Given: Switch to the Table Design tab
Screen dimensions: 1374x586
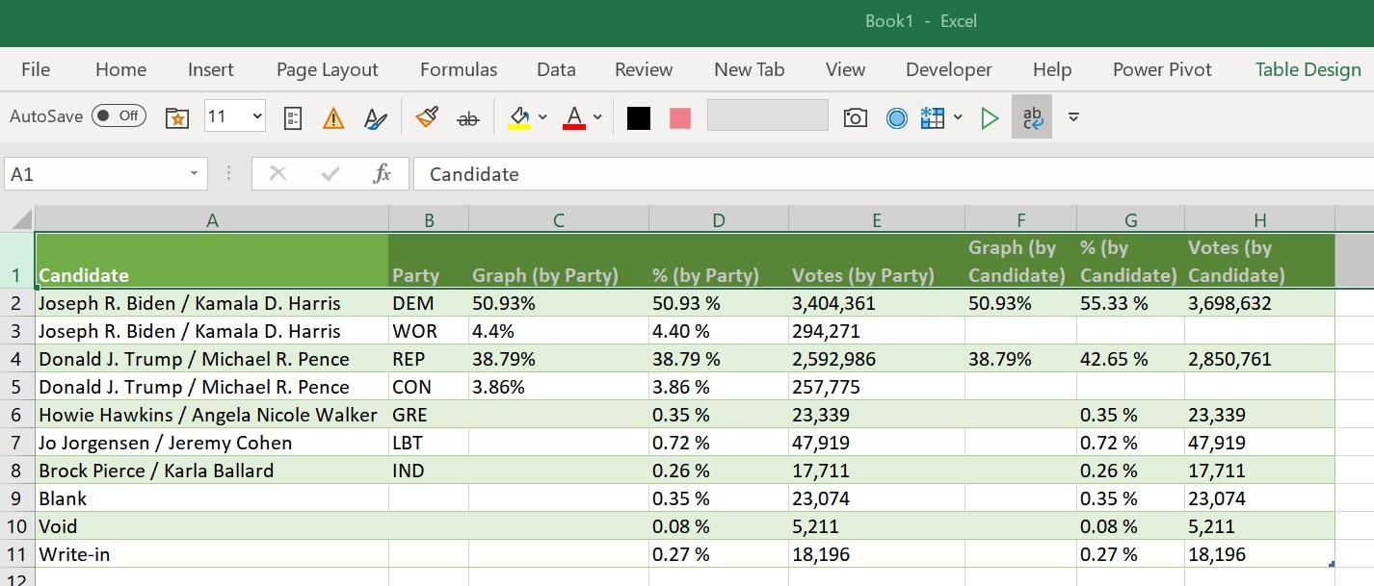Looking at the screenshot, I should (1308, 69).
